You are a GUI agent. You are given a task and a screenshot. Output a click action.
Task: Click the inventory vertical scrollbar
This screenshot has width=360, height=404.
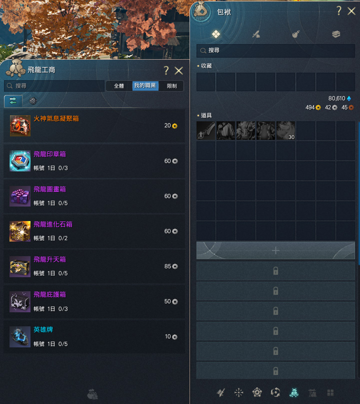pos(359,193)
